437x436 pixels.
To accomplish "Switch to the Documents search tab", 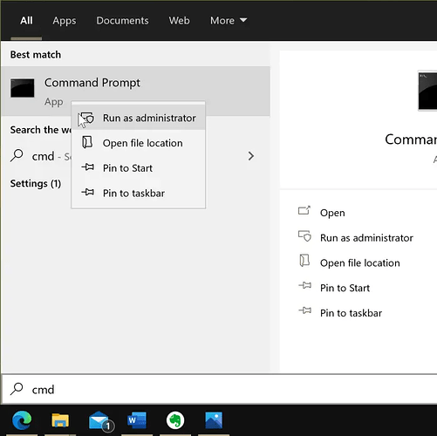I will coord(122,20).
